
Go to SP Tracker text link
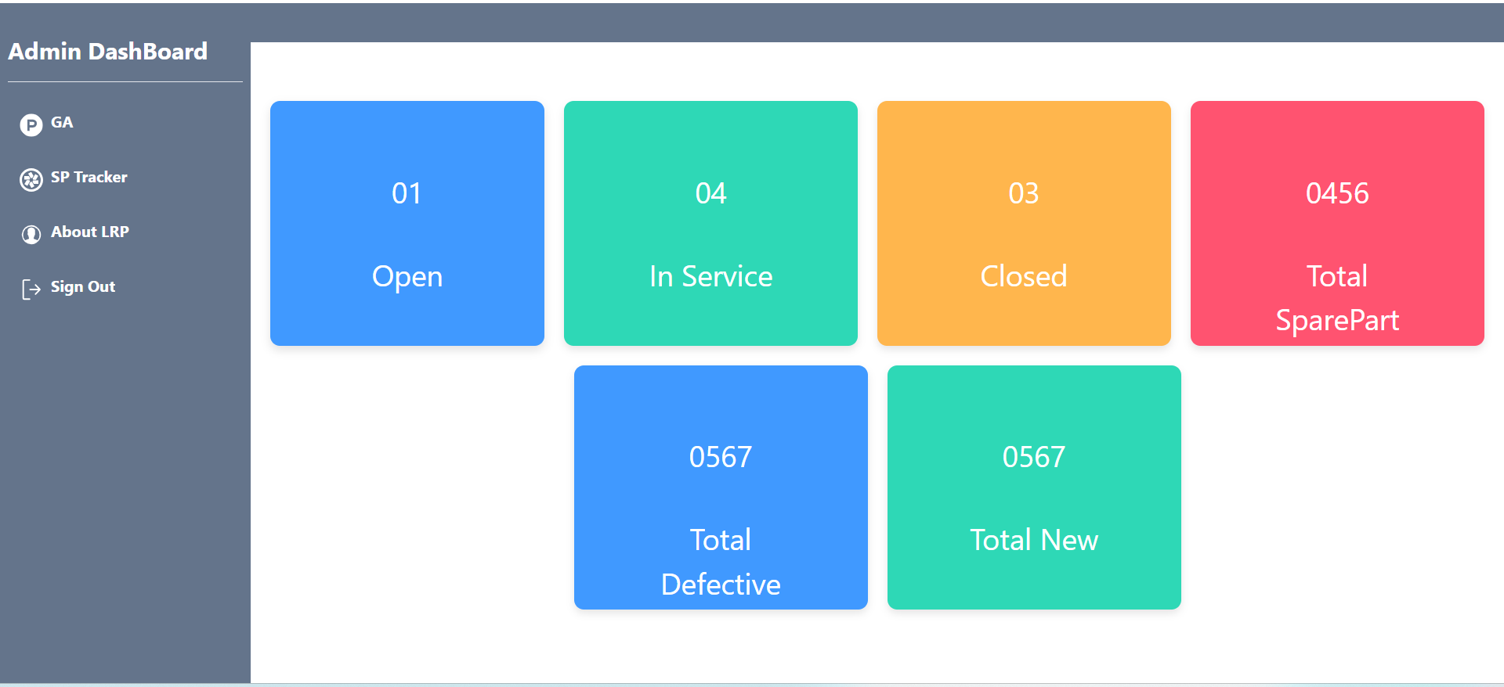pos(89,178)
